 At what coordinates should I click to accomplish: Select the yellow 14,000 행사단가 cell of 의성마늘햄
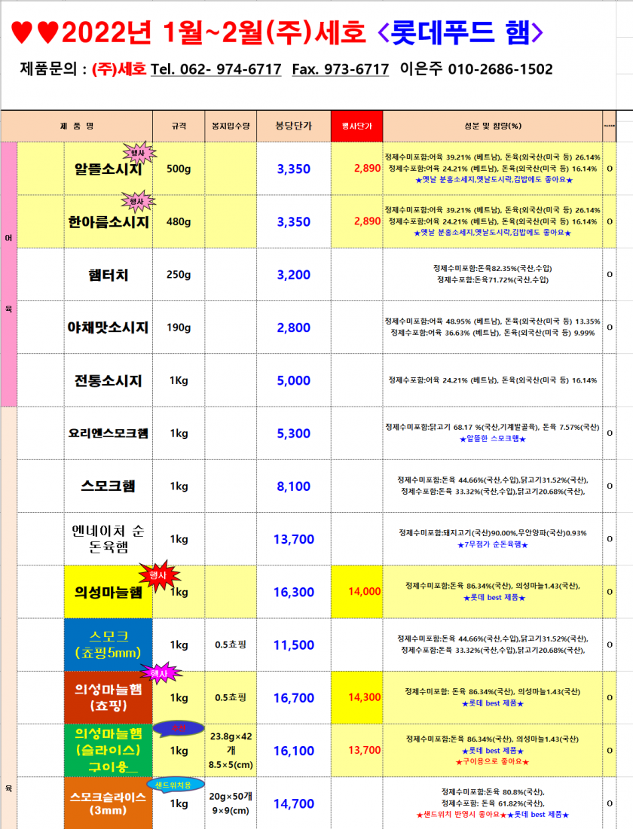[356, 593]
